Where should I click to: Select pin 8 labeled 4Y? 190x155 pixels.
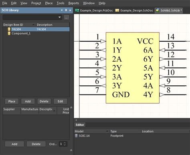(x=173, y=95)
